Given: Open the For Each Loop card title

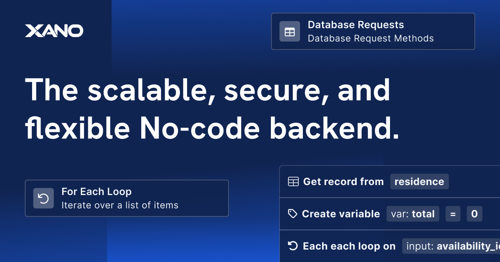Looking at the screenshot, I should pyautogui.click(x=96, y=192).
